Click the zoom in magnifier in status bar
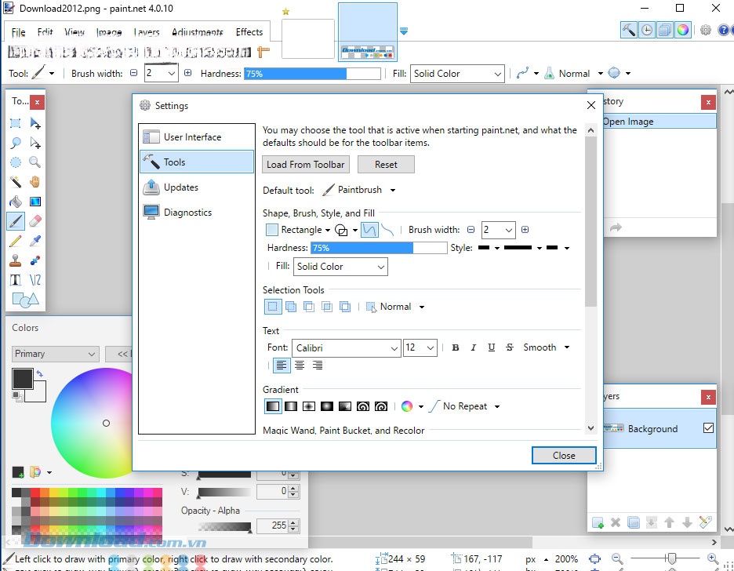The height and width of the screenshot is (571, 734). 713,558
